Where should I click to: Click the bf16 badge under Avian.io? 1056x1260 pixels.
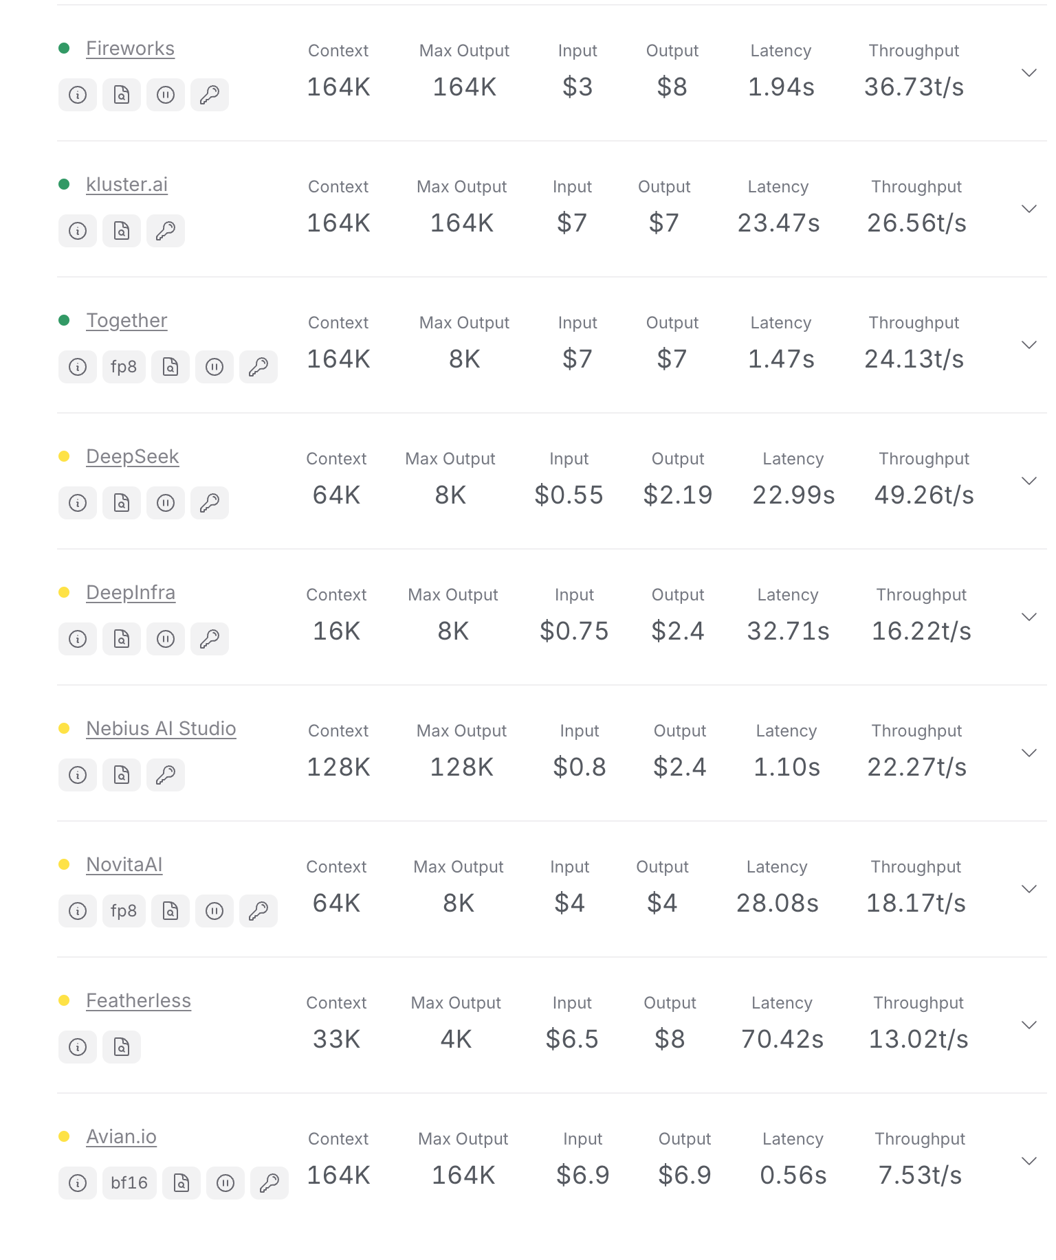129,1183
